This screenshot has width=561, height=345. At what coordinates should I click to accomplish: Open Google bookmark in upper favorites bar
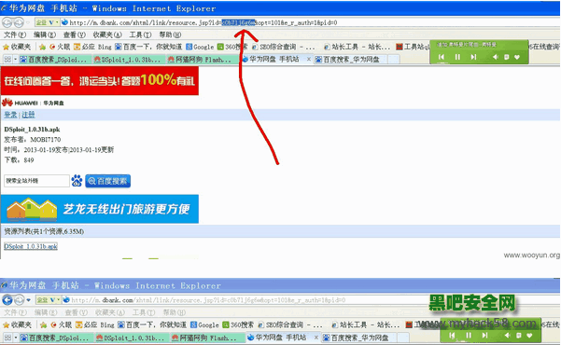tap(200, 47)
